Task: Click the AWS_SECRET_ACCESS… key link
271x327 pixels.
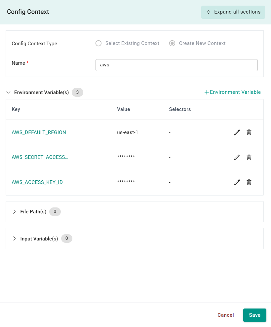Action: click(40, 158)
